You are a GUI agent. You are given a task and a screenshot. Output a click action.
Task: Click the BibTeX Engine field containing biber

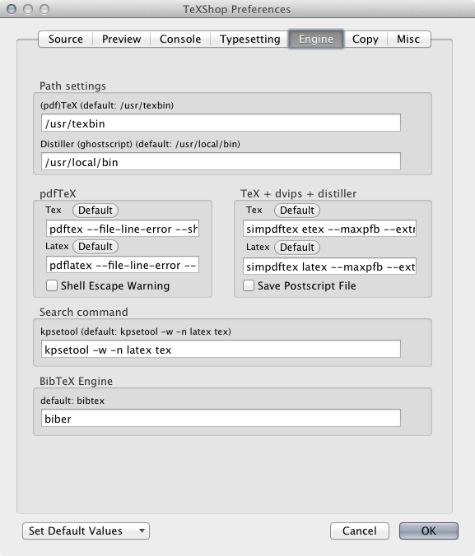[221, 418]
